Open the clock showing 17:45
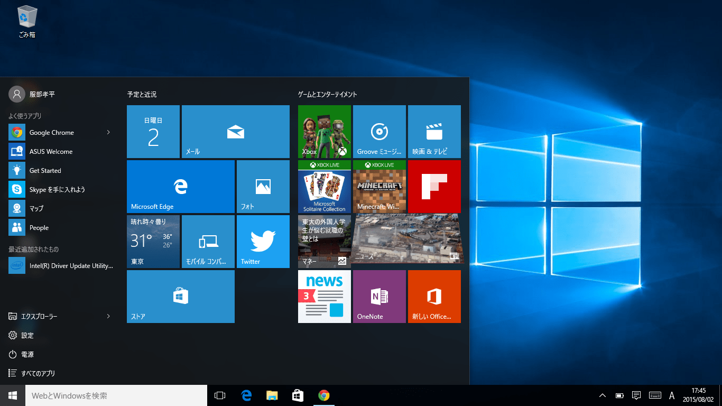 click(698, 395)
